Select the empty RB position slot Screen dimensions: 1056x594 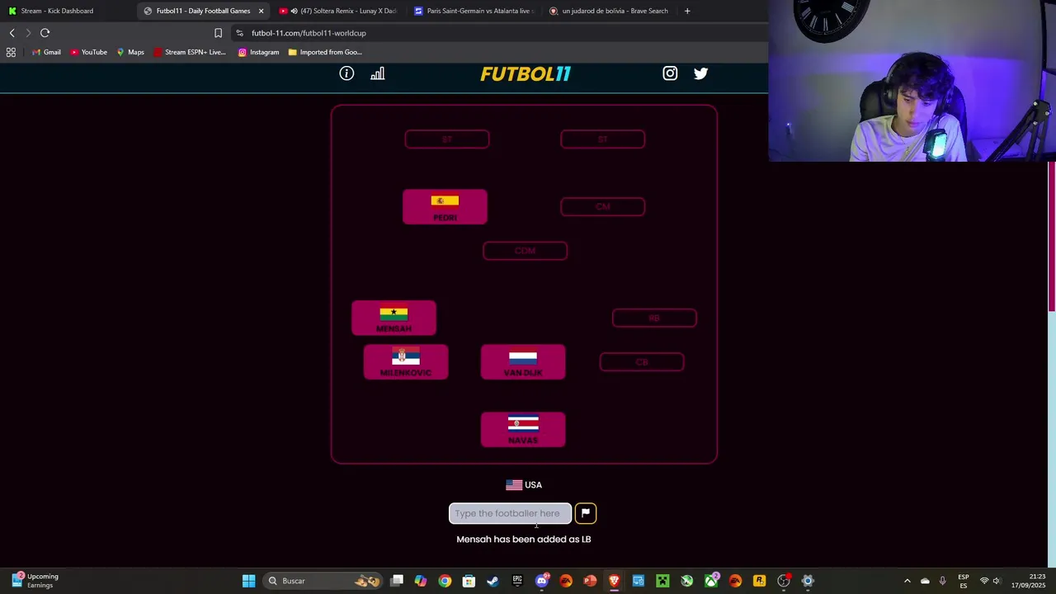click(654, 318)
